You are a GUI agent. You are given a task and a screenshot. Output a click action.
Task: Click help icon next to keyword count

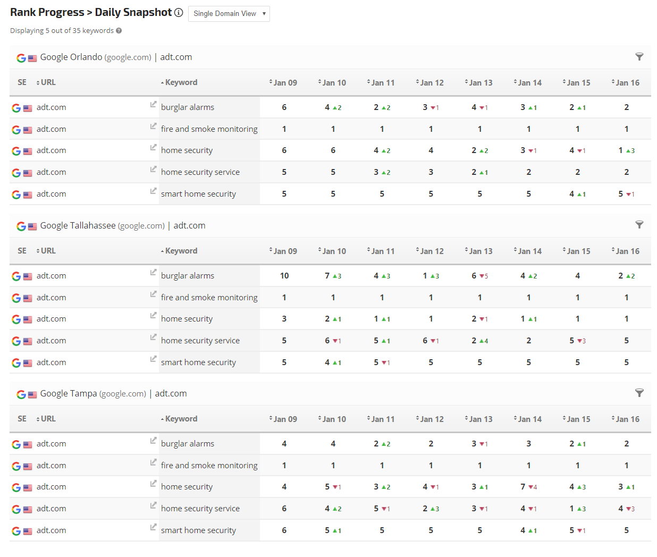pyautogui.click(x=119, y=31)
